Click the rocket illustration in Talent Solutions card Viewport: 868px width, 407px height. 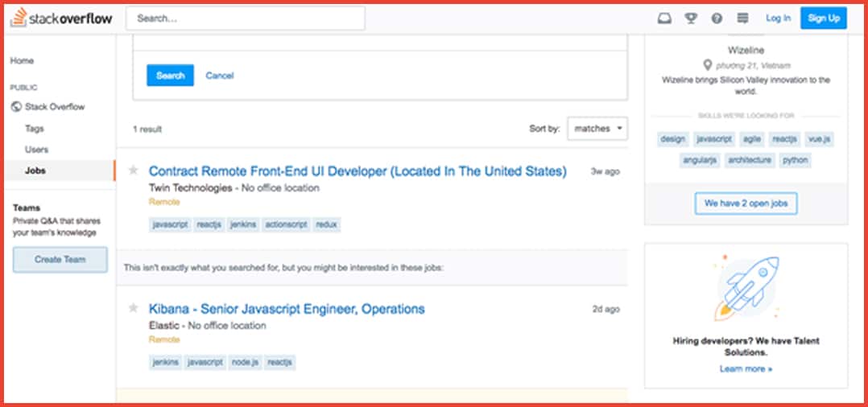point(746,289)
